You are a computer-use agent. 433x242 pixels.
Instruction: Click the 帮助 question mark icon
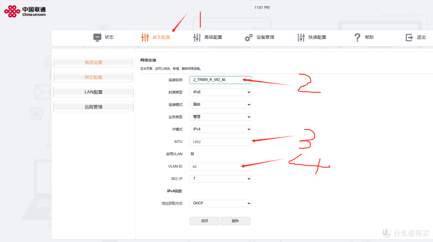tap(357, 37)
